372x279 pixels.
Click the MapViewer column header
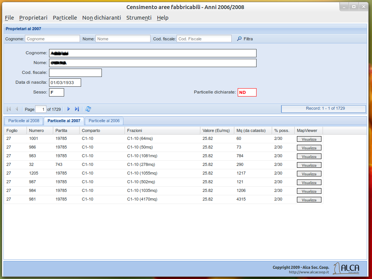[x=308, y=130]
